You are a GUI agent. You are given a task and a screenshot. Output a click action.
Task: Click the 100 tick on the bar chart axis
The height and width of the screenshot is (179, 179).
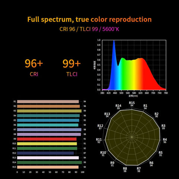[82, 172]
